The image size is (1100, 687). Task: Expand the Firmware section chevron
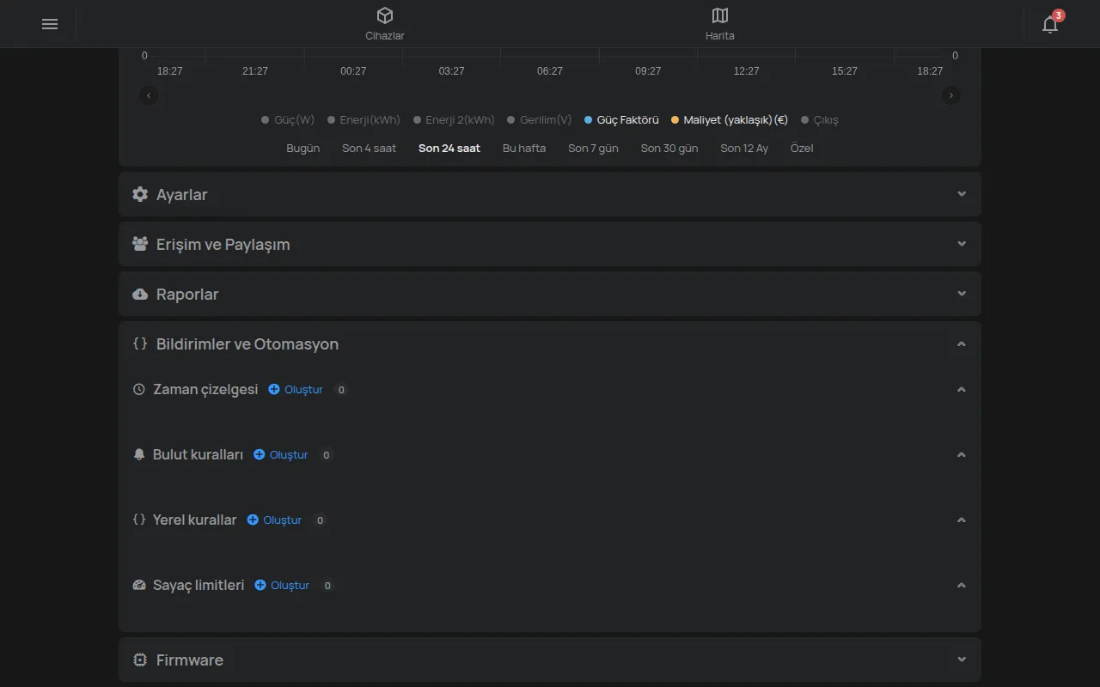tap(962, 660)
